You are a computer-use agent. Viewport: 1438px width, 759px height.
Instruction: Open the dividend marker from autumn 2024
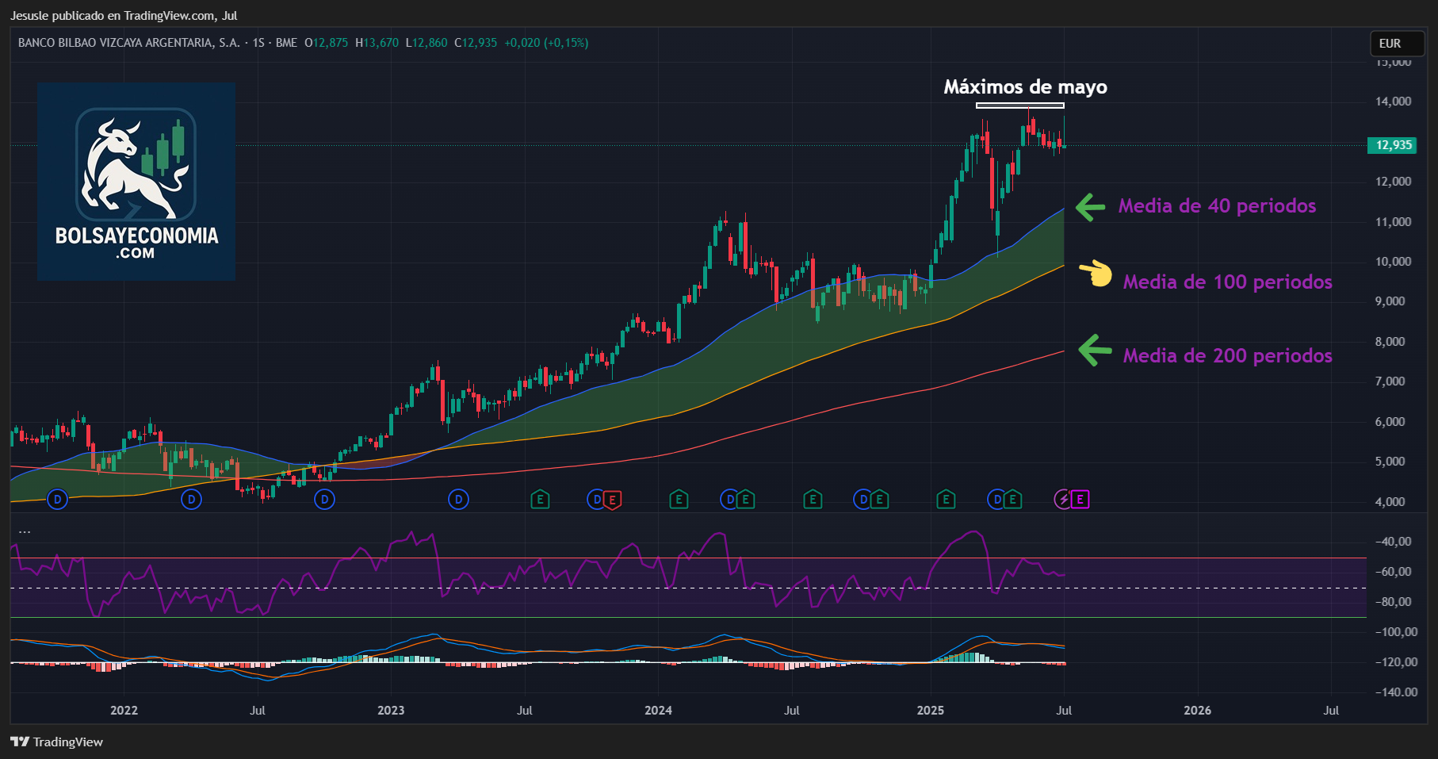click(x=862, y=500)
